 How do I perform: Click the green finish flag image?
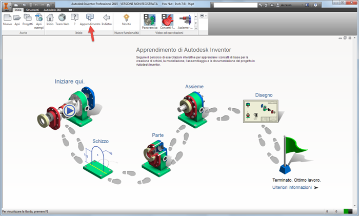294,154
